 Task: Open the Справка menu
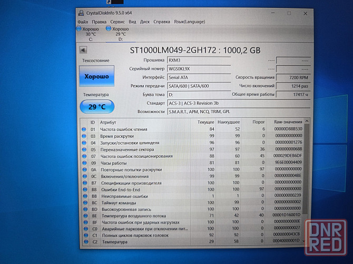click(x=162, y=22)
